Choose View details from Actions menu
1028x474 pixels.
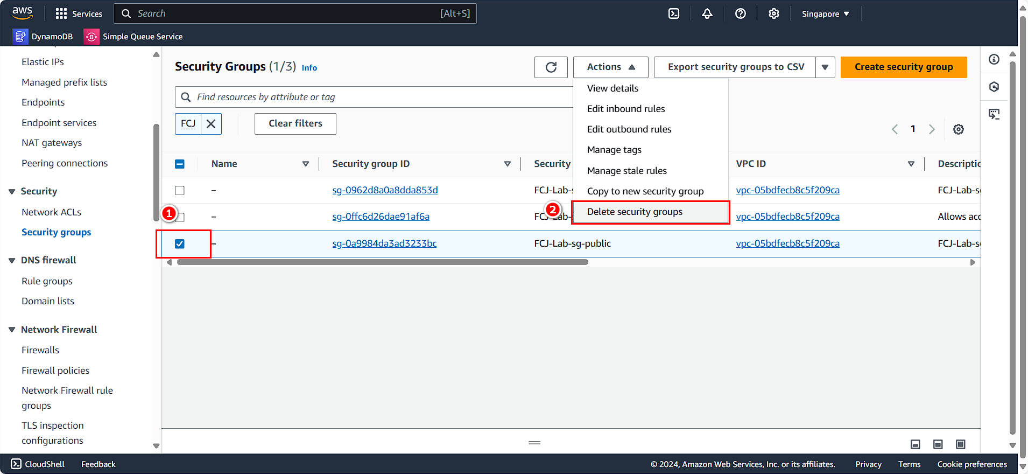click(650, 88)
